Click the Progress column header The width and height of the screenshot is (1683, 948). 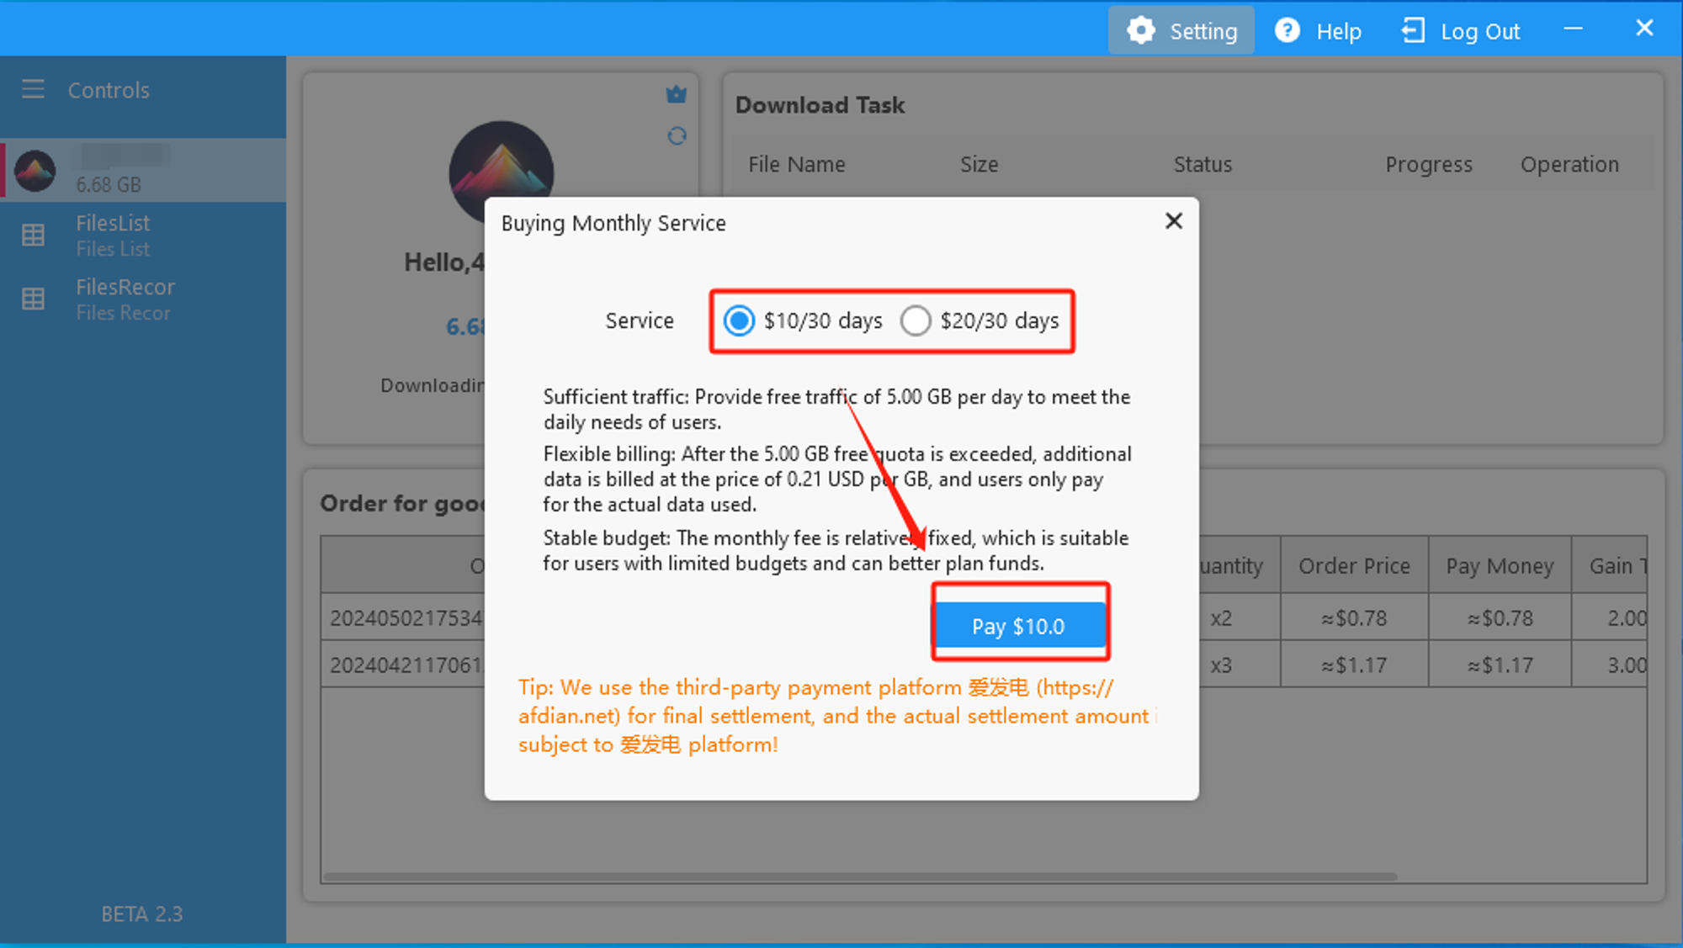1429,165
